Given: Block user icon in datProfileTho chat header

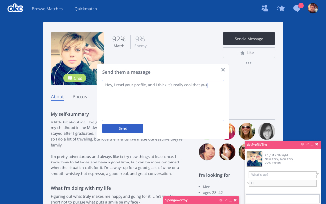Looking at the screenshot, I should 302,144.
